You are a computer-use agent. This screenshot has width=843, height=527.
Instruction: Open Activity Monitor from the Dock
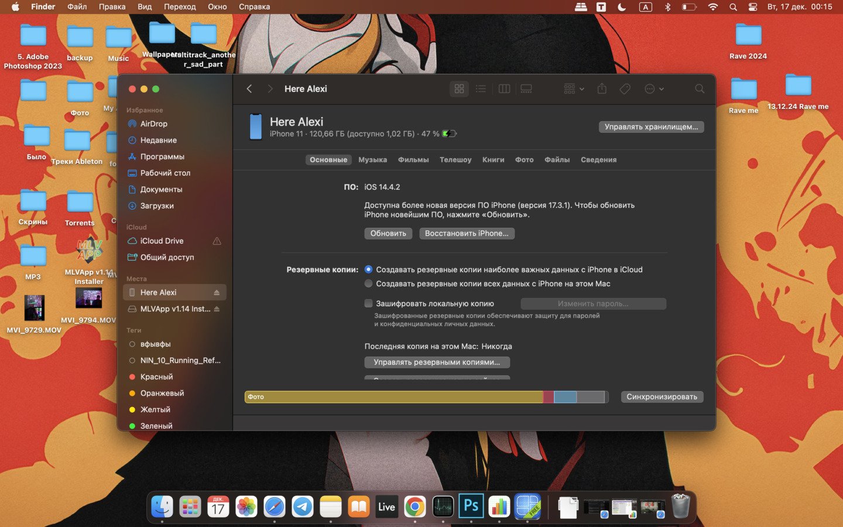(x=443, y=507)
